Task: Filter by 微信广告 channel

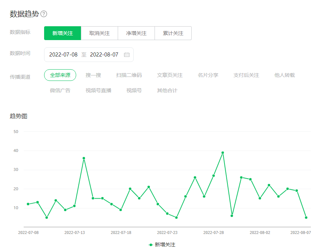Action: 60,90
